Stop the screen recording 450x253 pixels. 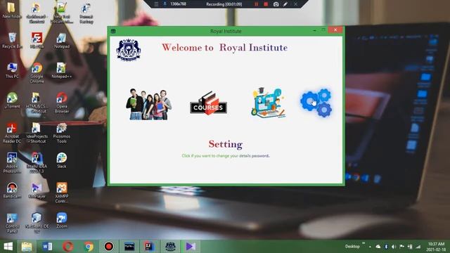tap(266, 4)
